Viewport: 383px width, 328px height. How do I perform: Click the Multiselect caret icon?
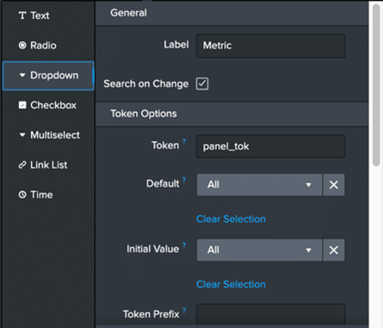22,135
